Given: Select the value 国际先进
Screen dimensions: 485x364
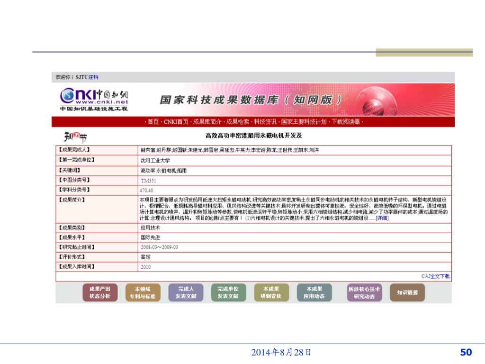Looking at the screenshot, I should [x=150, y=238].
